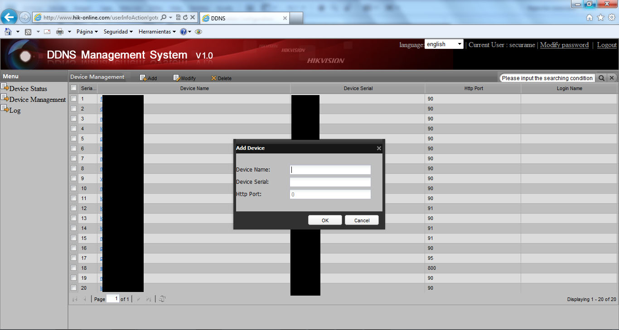Check the row 17 checkbox

pyautogui.click(x=73, y=258)
